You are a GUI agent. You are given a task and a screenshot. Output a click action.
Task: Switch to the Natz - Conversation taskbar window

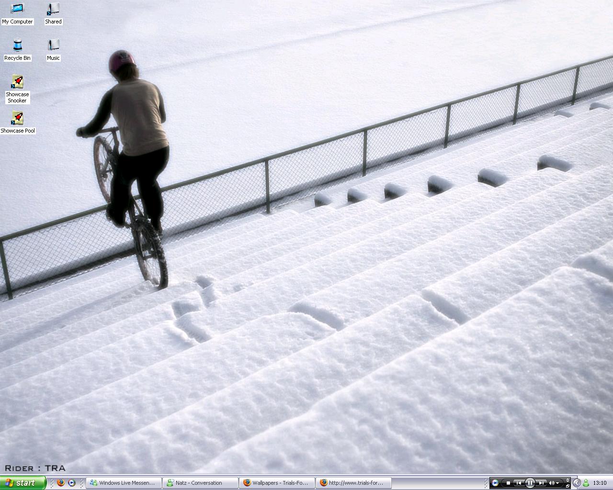click(x=200, y=483)
